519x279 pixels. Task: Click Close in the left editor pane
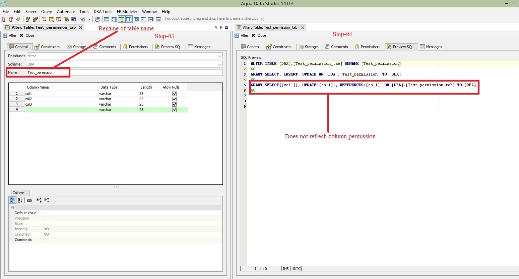(x=27, y=35)
